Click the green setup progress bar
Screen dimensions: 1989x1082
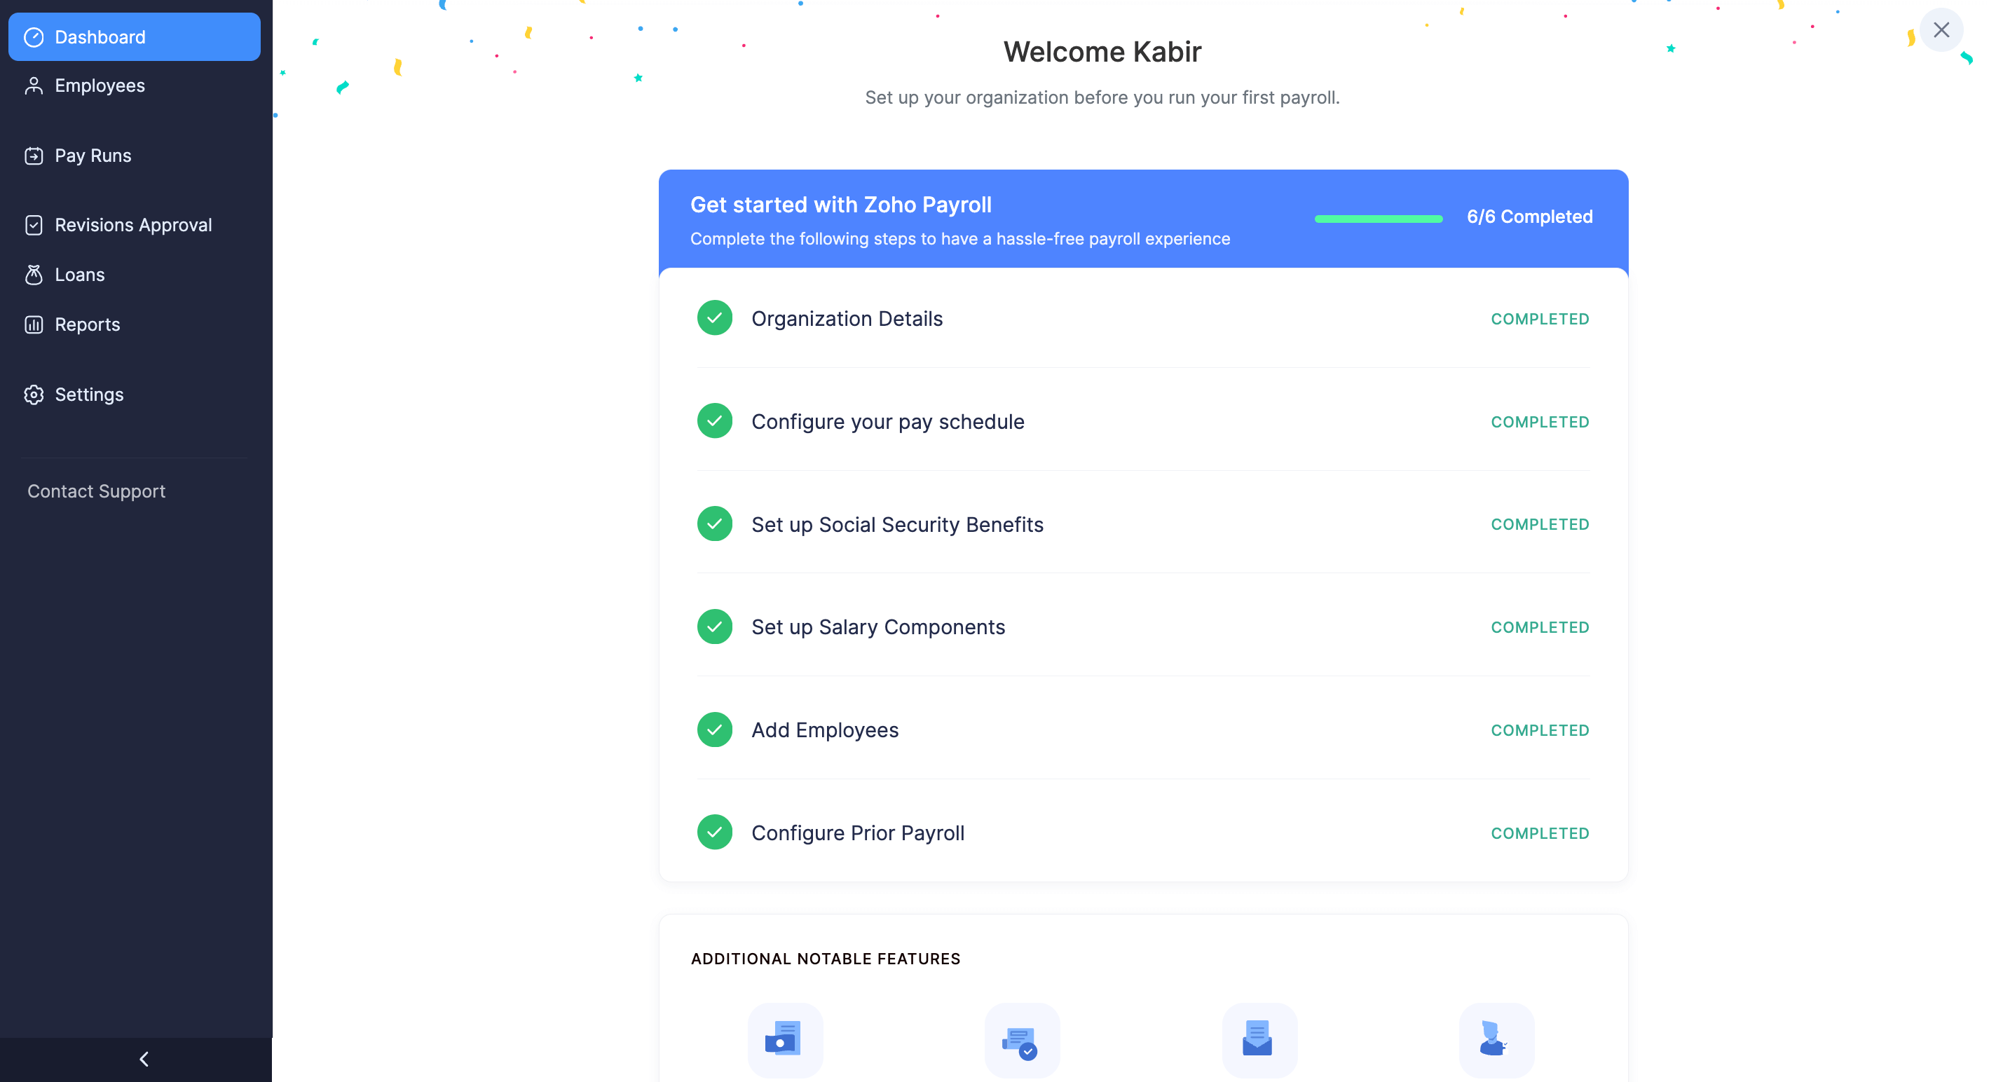click(x=1379, y=219)
